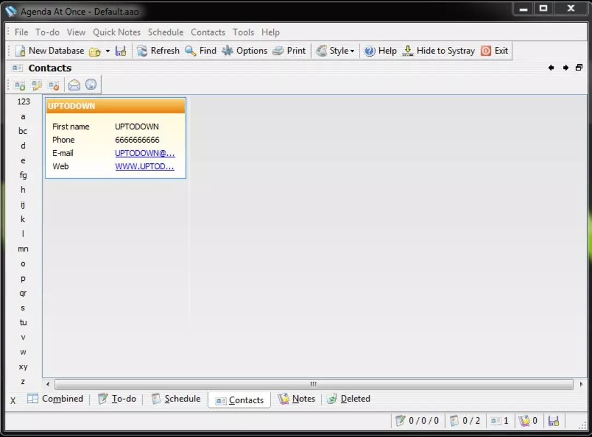Click Hide to Systray
Screen dimensions: 592x437
click(x=439, y=51)
